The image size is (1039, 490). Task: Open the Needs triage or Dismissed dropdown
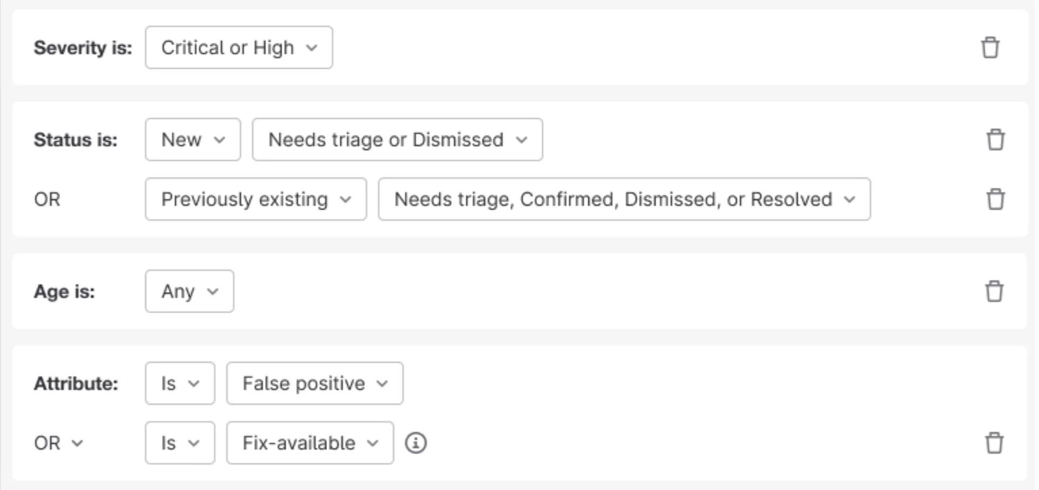397,140
